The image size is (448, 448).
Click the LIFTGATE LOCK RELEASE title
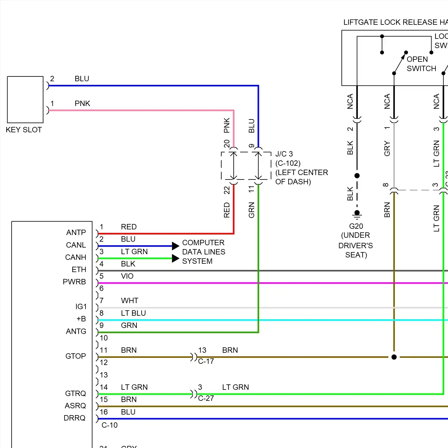(x=395, y=22)
